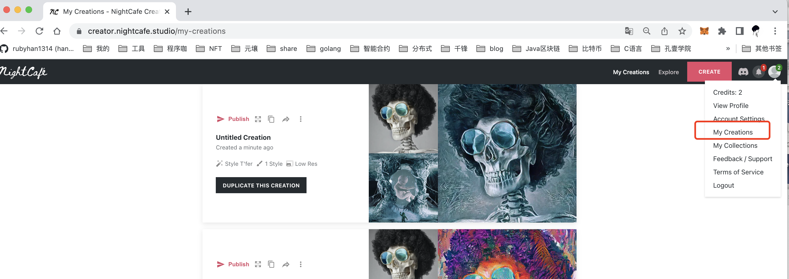The image size is (789, 279).
Task: Click the red CREATE button
Action: click(709, 72)
